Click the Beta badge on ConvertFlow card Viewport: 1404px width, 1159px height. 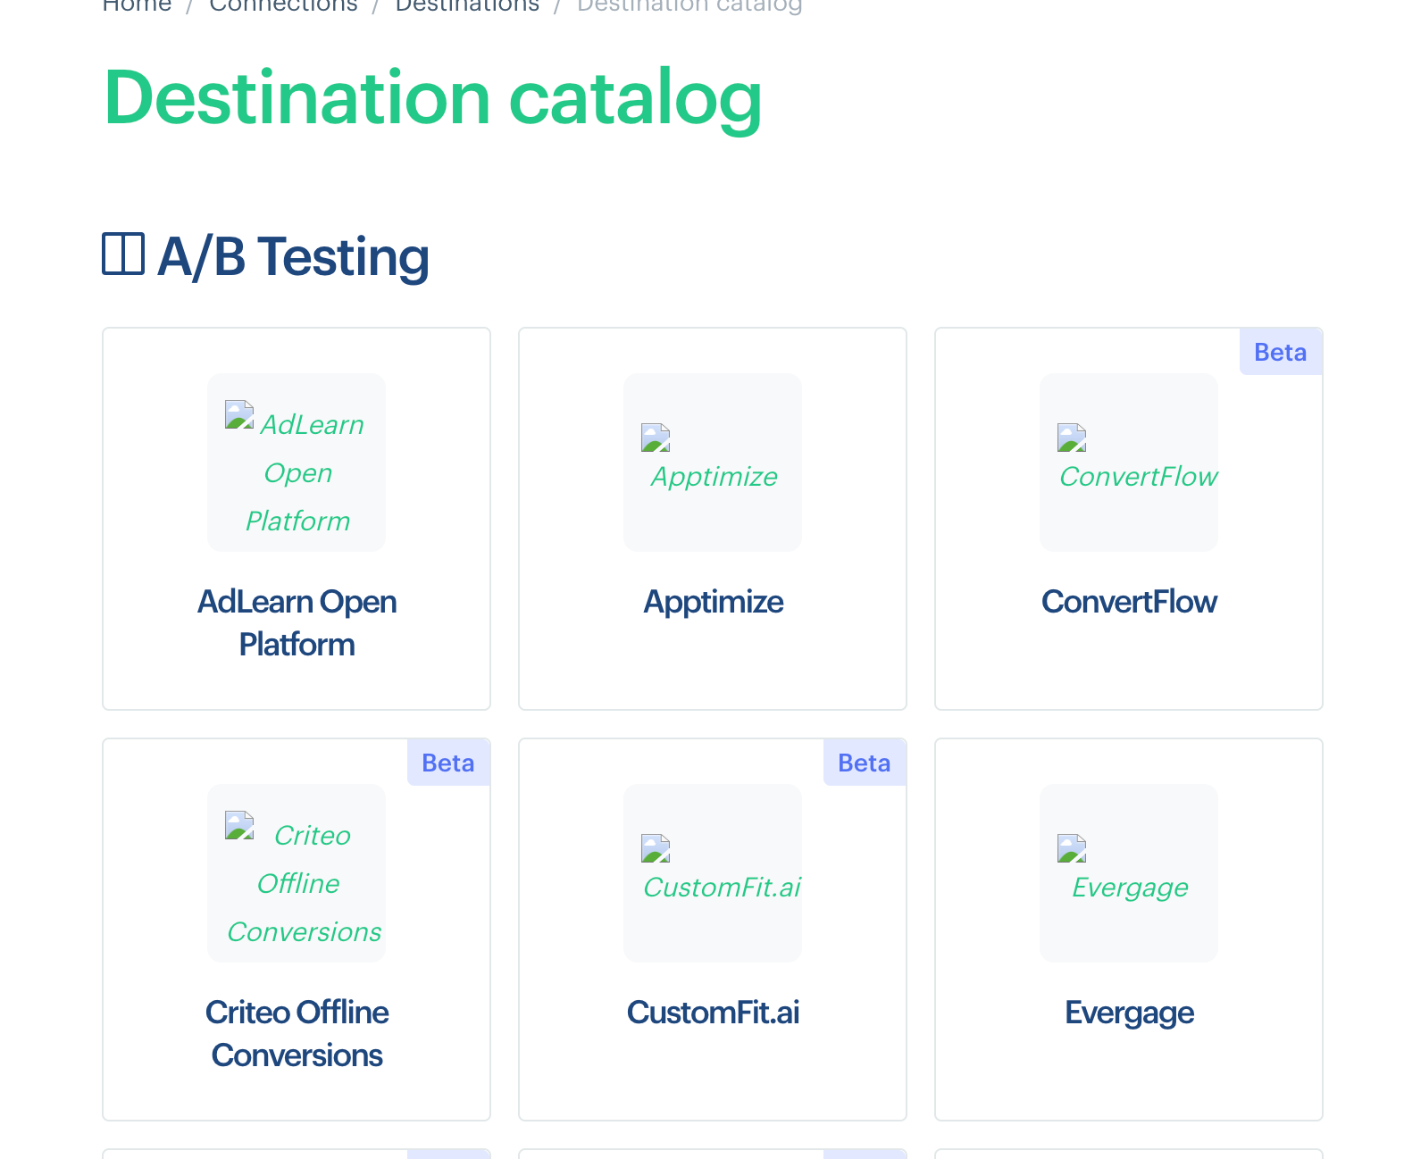click(1281, 352)
